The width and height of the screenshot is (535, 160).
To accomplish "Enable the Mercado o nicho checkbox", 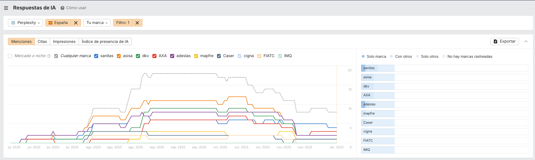I will pos(10,56).
